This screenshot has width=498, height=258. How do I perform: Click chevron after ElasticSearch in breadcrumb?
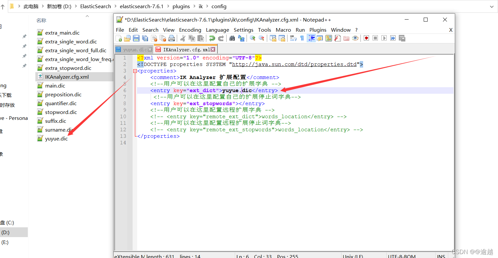pos(115,7)
